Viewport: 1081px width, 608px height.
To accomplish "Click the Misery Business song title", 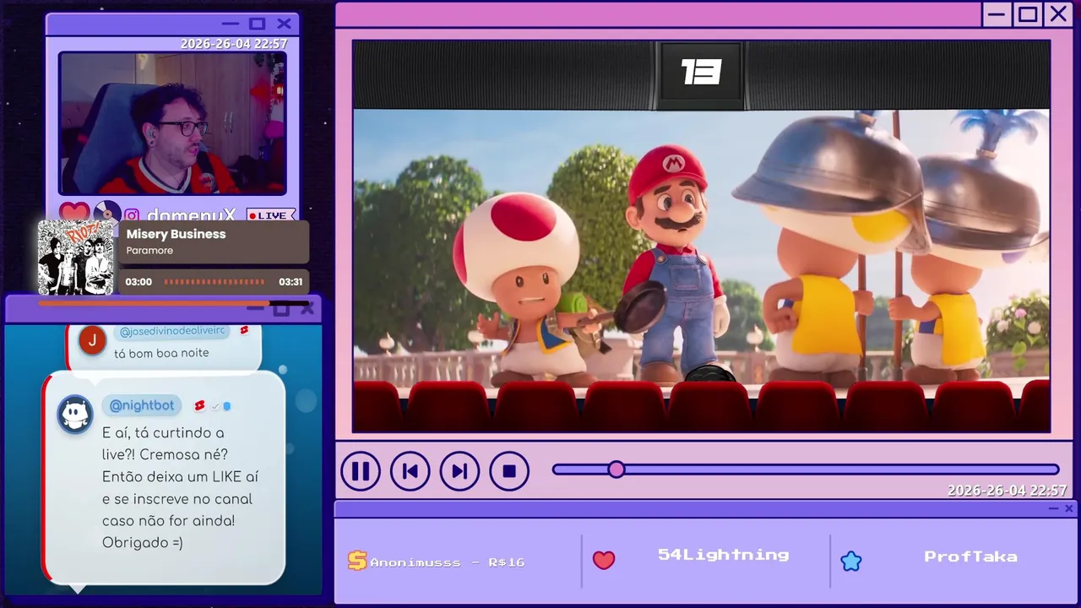I will (x=176, y=234).
